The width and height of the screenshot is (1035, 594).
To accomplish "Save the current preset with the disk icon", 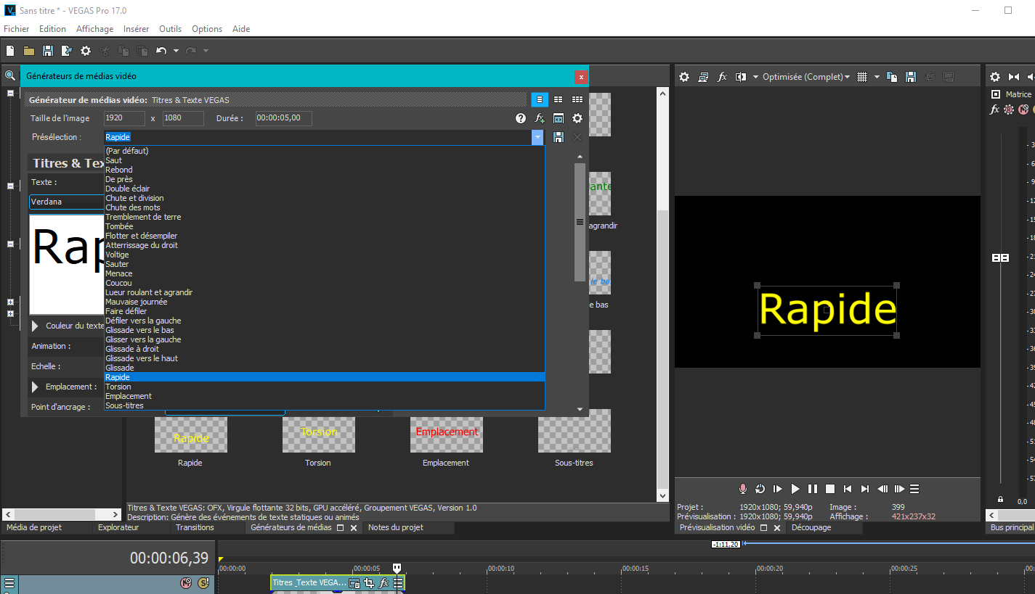I will coord(559,137).
